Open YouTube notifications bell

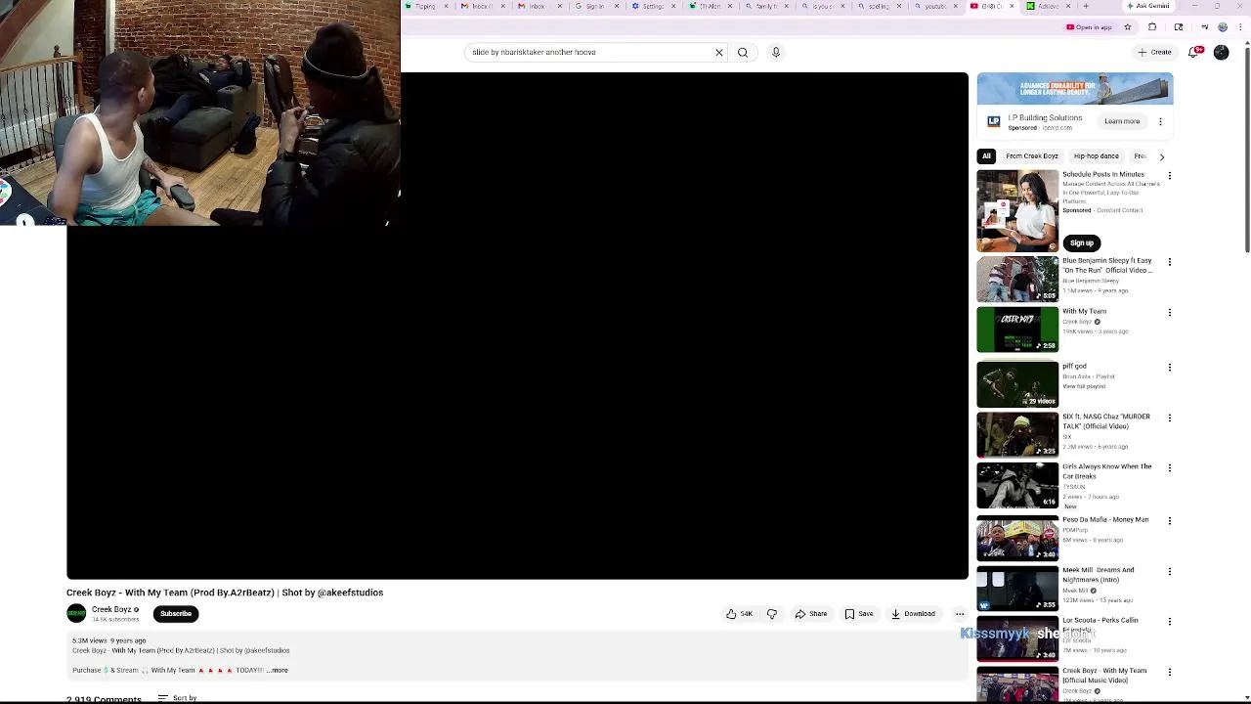[1195, 52]
